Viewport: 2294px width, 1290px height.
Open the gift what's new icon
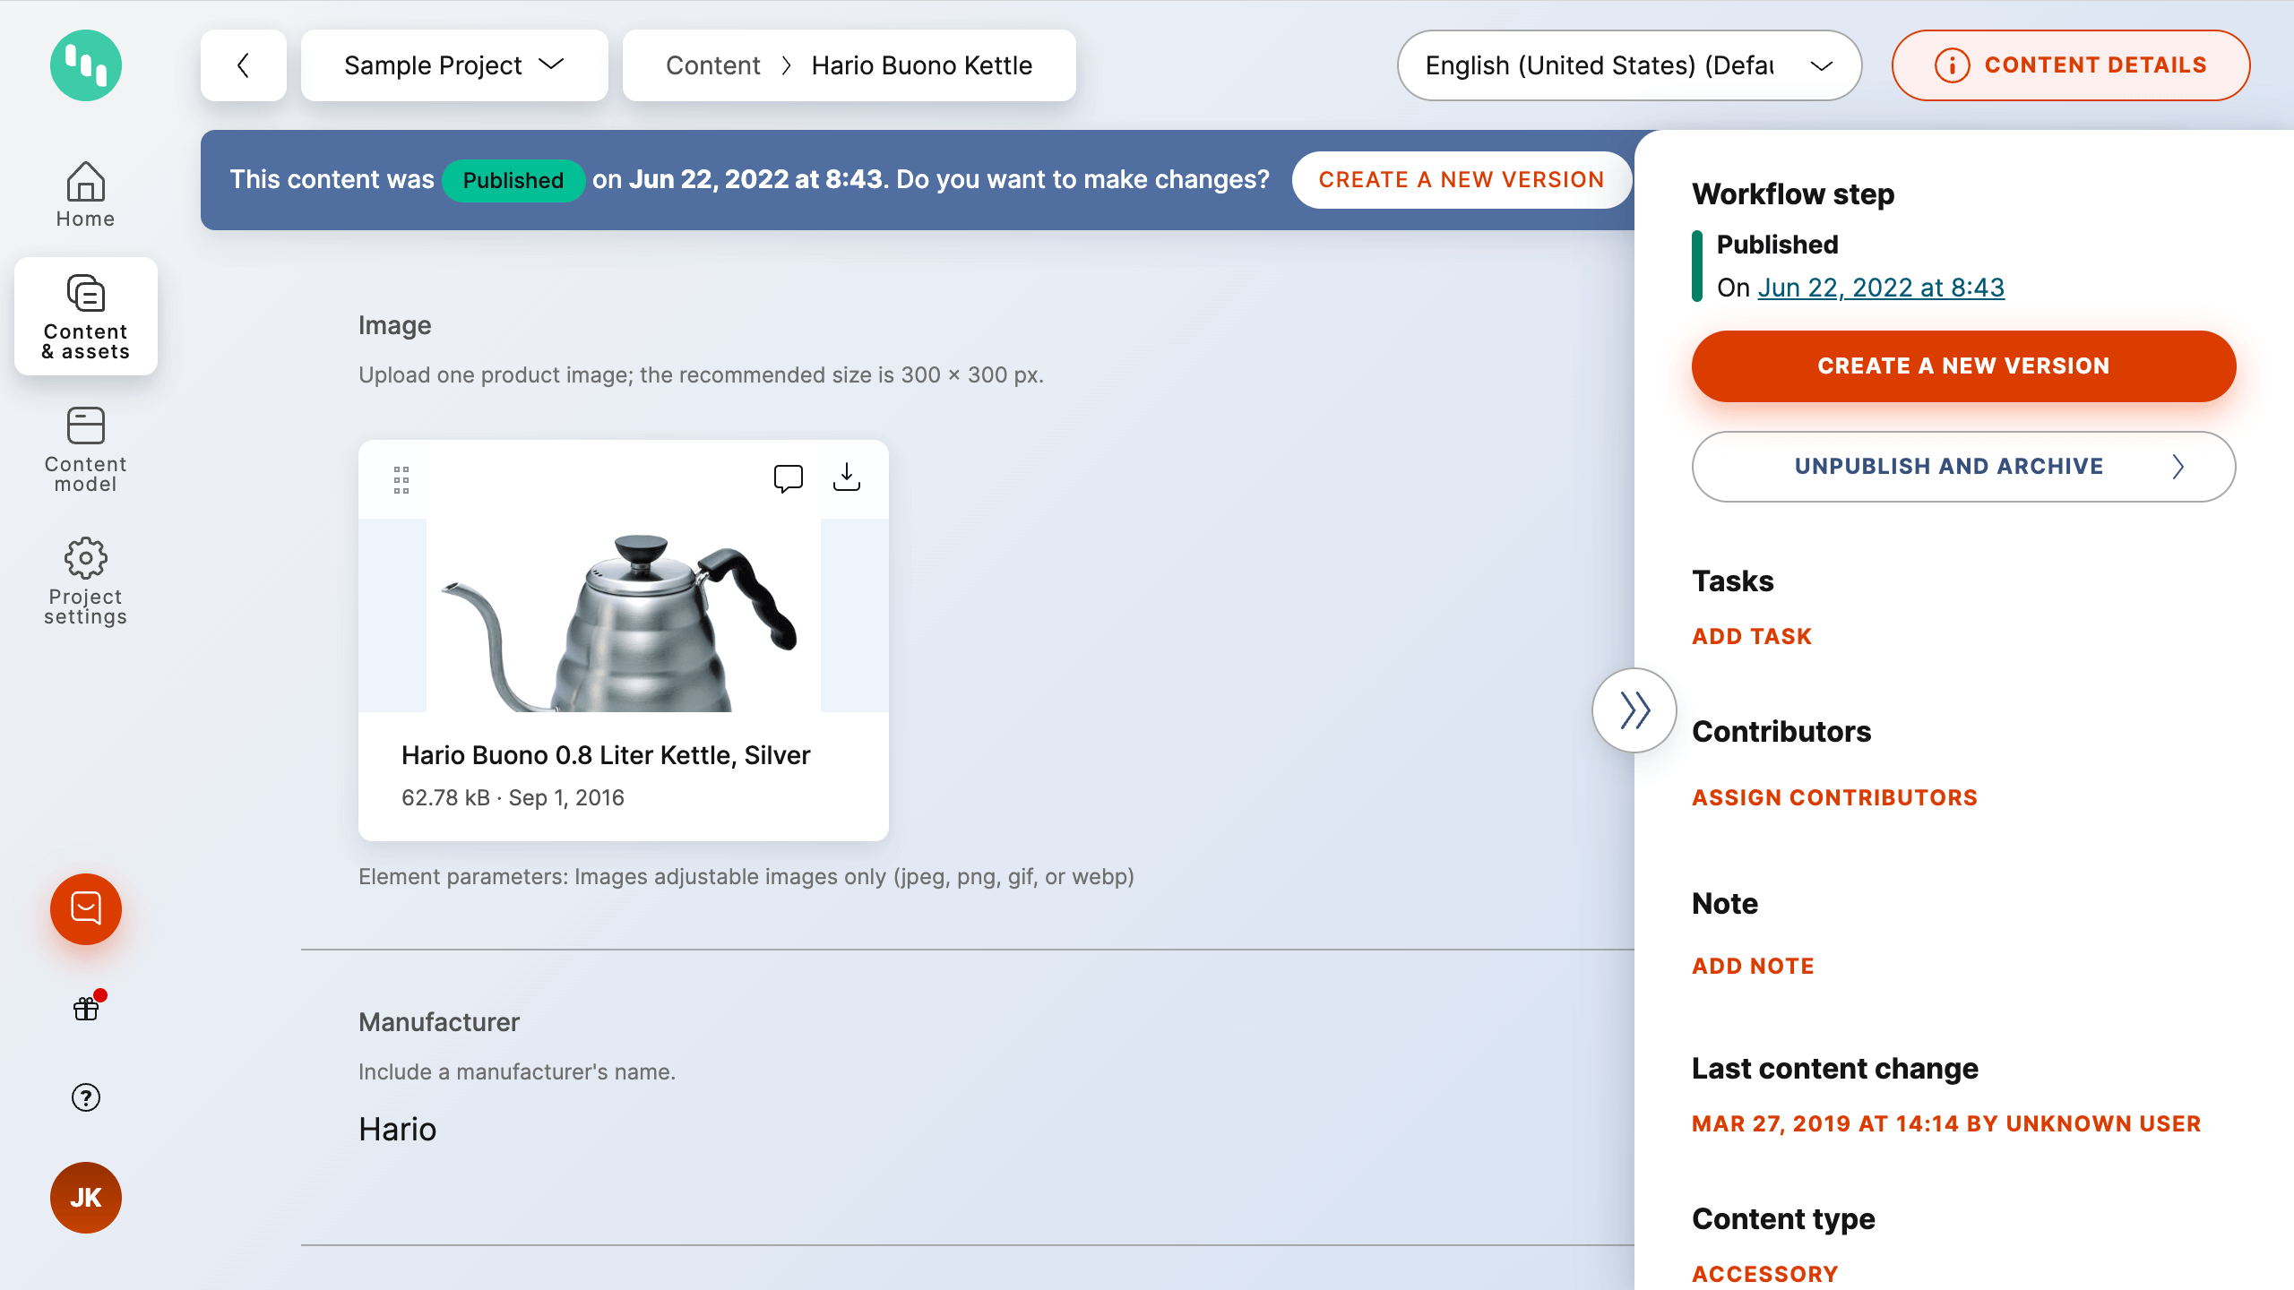[x=86, y=1009]
